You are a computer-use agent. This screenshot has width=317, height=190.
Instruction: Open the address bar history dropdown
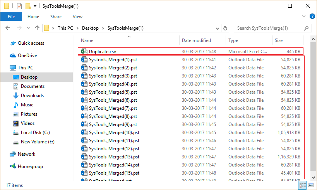(218, 28)
